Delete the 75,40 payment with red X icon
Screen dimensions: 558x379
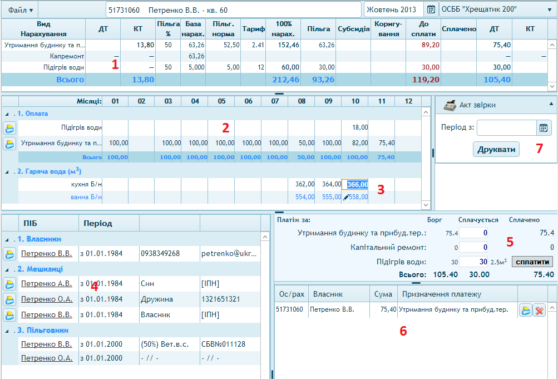click(x=539, y=311)
